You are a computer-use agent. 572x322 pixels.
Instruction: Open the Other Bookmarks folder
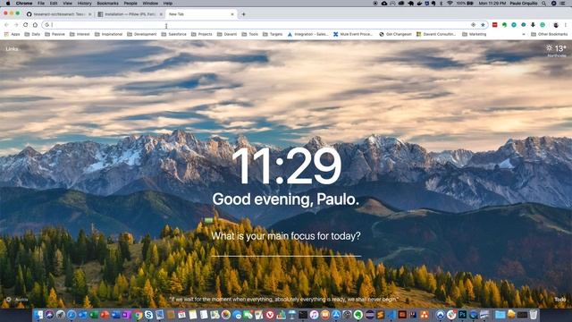550,34
